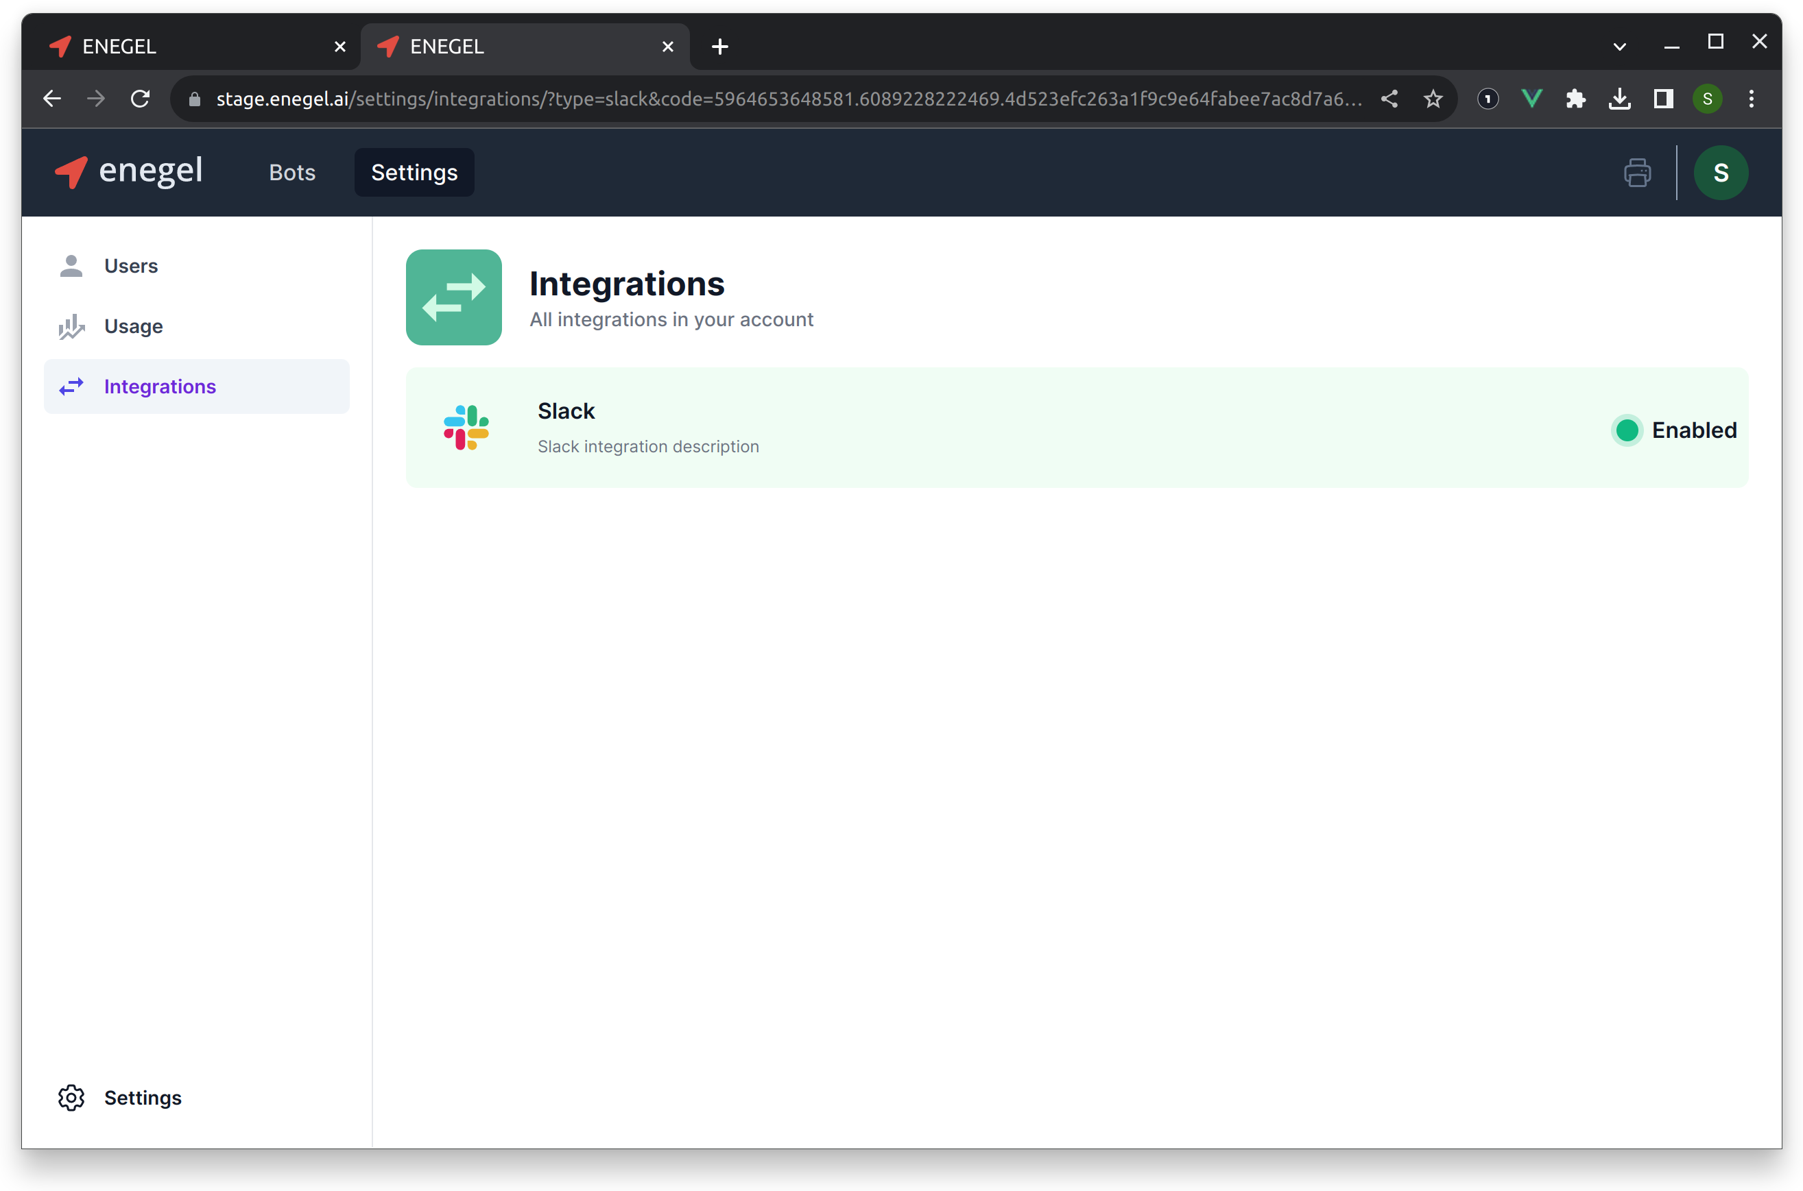Open Settings from the sidebar gear entry
Screen dimensions: 1803x1191
(x=71, y=1098)
